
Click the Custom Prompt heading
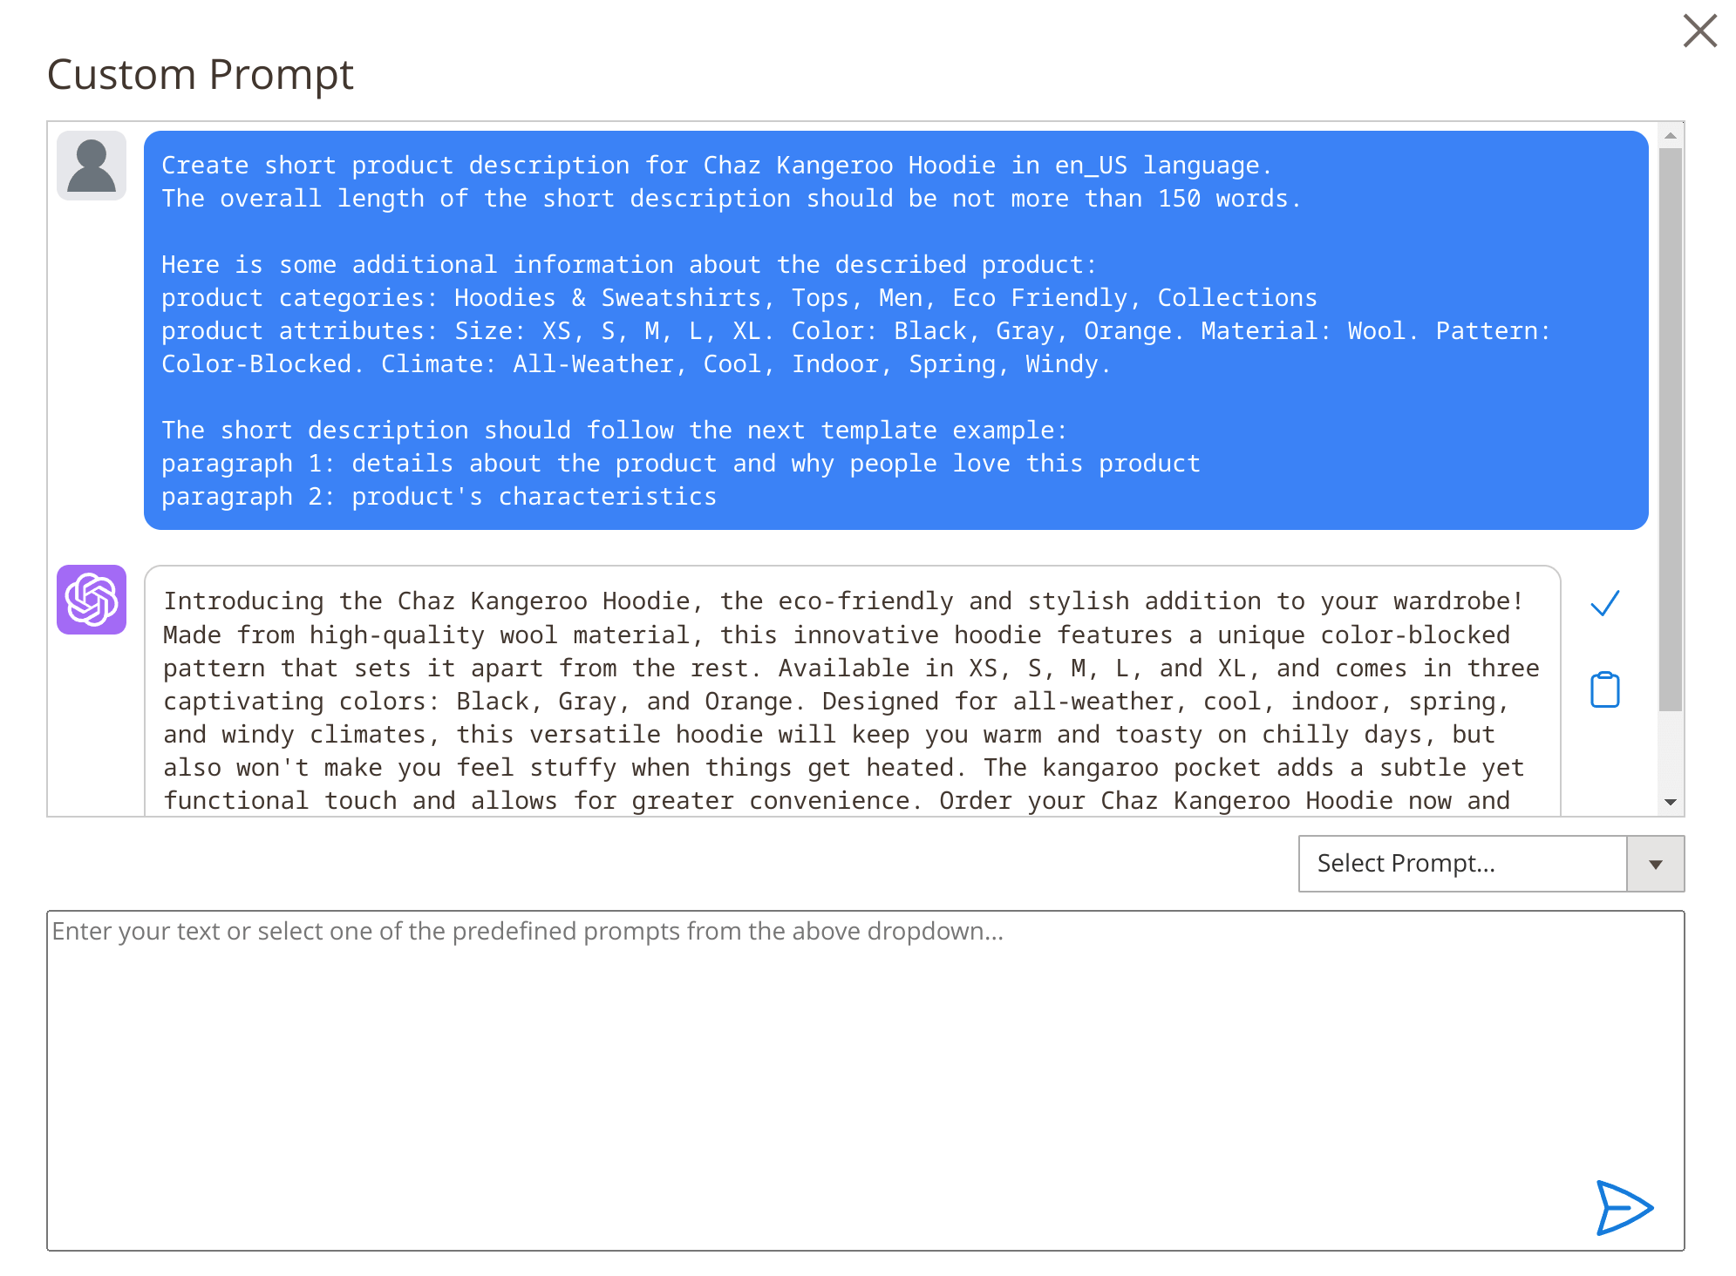pyautogui.click(x=201, y=74)
